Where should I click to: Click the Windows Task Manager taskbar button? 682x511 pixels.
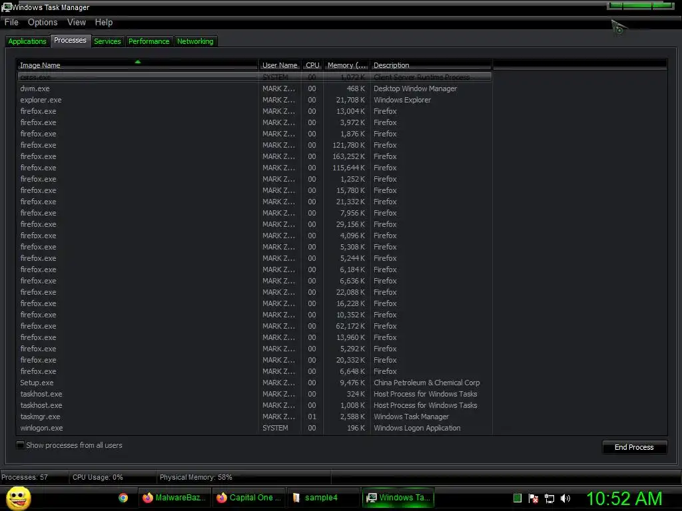coord(398,498)
